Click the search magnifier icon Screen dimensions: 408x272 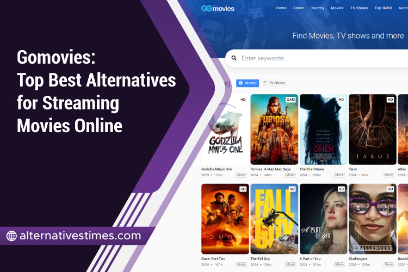click(234, 58)
